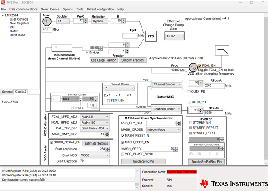Open the CAL_CLK_DIV dropdown
Image resolution: width=268 pixels, height=191 pixels.
[95, 129]
